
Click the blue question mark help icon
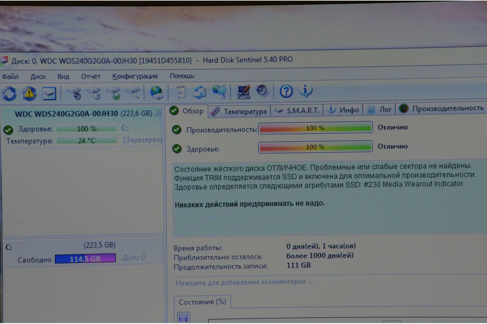[x=286, y=91]
